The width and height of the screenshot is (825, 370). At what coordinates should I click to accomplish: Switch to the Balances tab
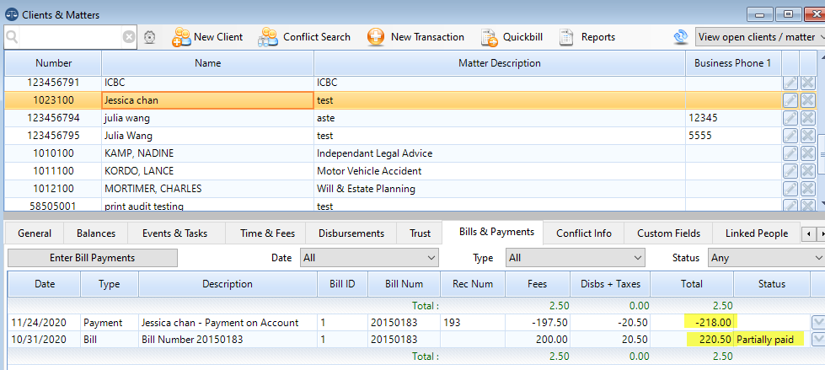click(x=95, y=233)
